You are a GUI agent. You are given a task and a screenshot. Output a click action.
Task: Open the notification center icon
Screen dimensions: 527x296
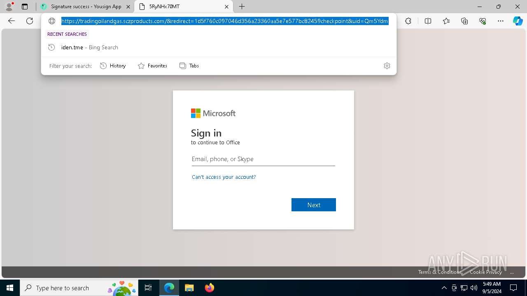tap(513, 288)
